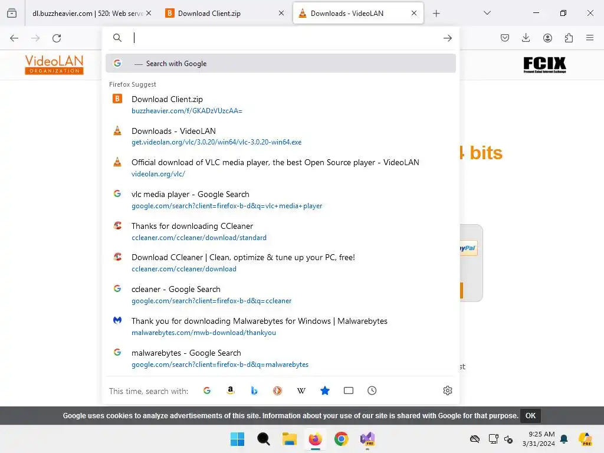
Task: Open search settings gear icon
Action: (447, 390)
